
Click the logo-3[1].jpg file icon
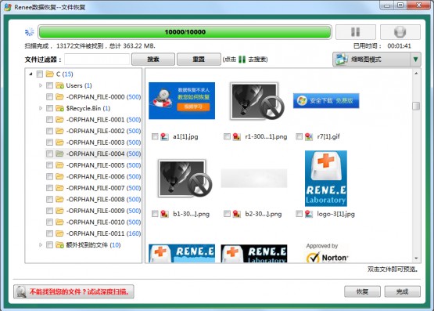point(309,214)
